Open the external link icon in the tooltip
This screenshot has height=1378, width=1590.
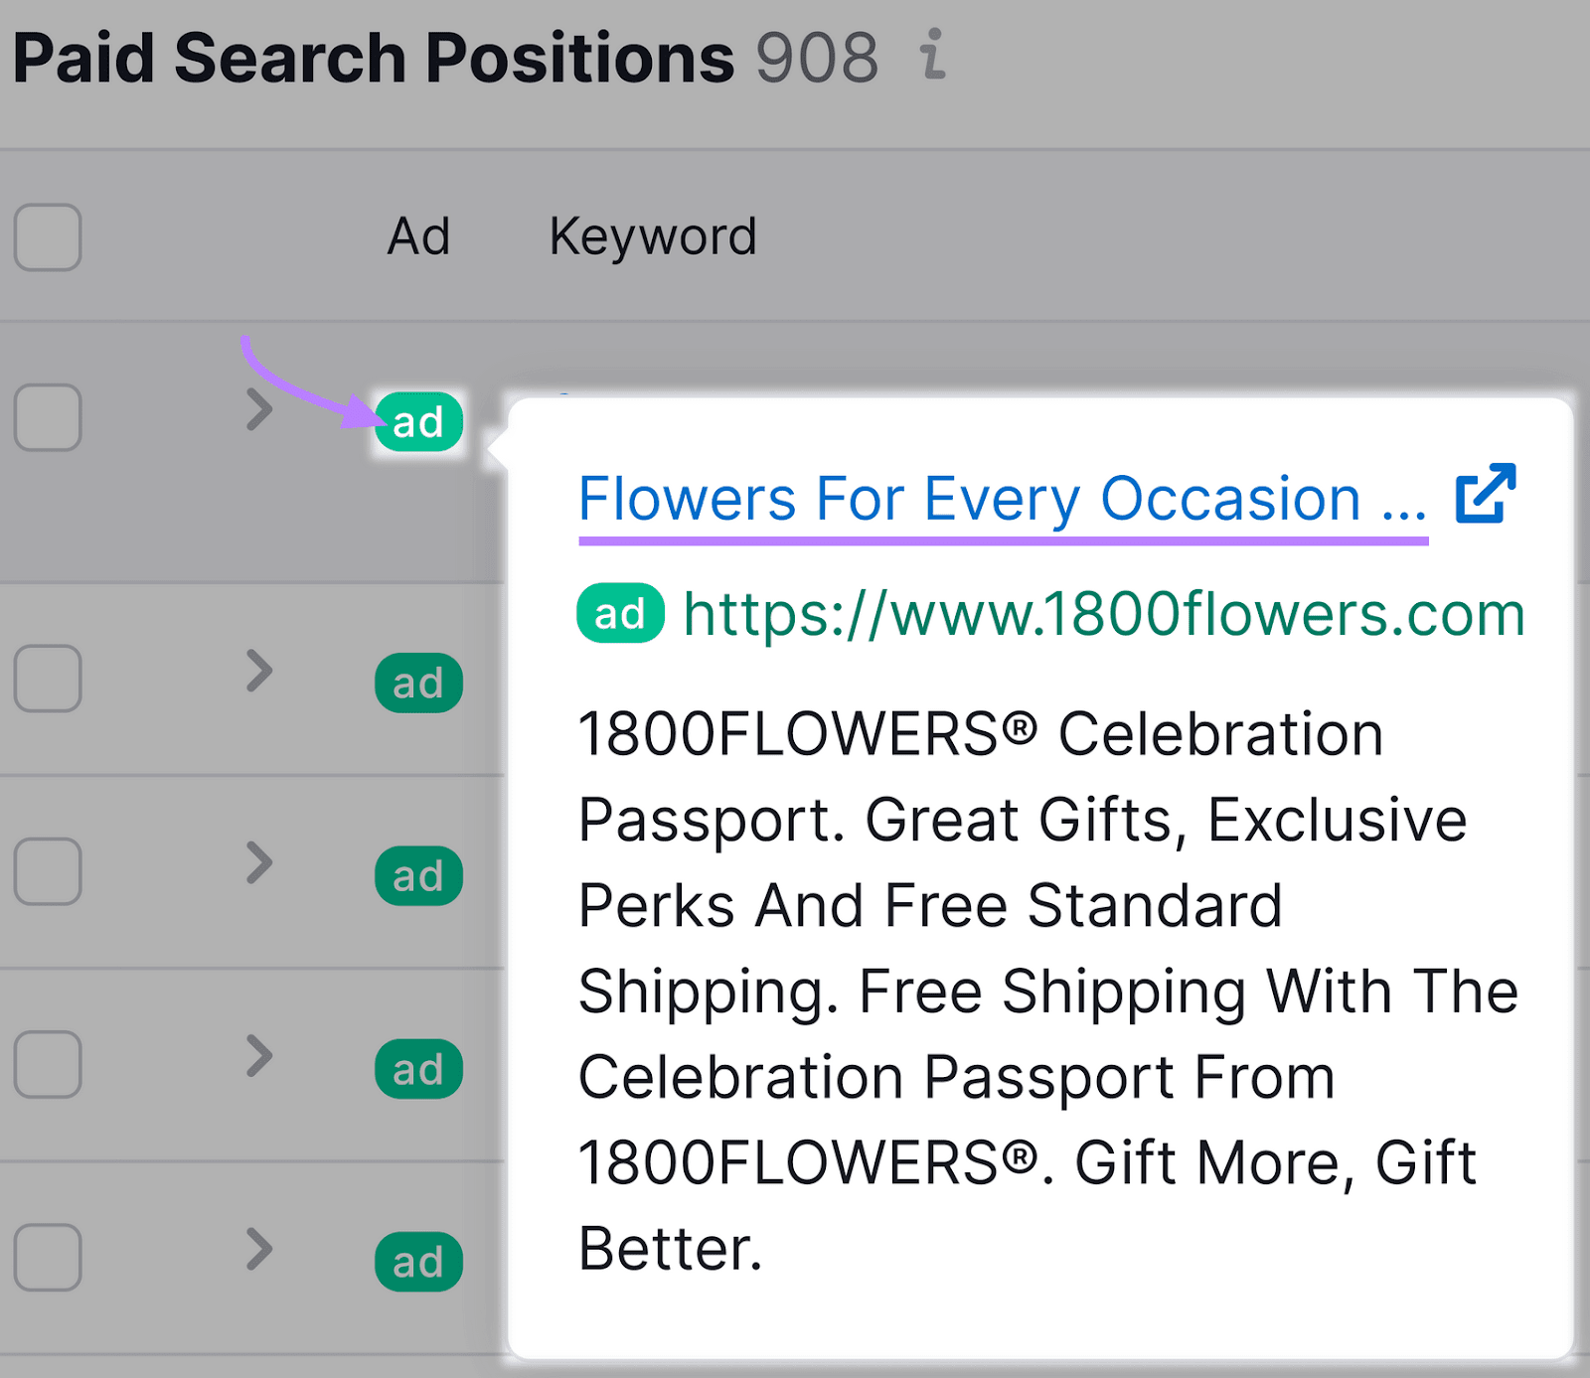(1485, 494)
